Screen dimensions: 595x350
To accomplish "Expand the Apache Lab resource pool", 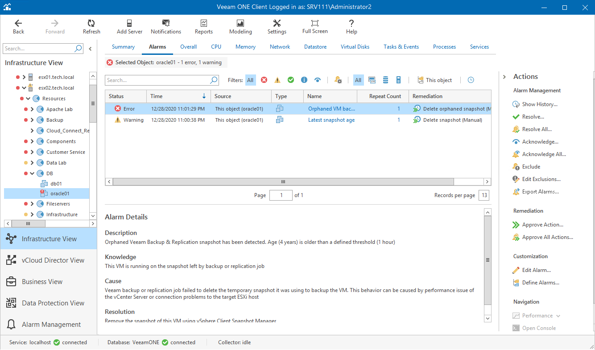I will [x=32, y=109].
